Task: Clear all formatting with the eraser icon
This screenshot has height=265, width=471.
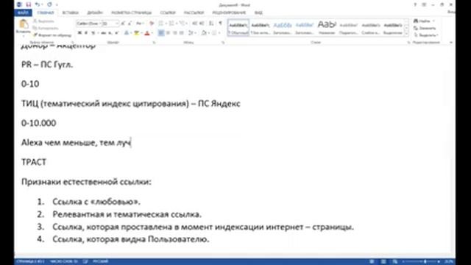Action: pos(152,24)
